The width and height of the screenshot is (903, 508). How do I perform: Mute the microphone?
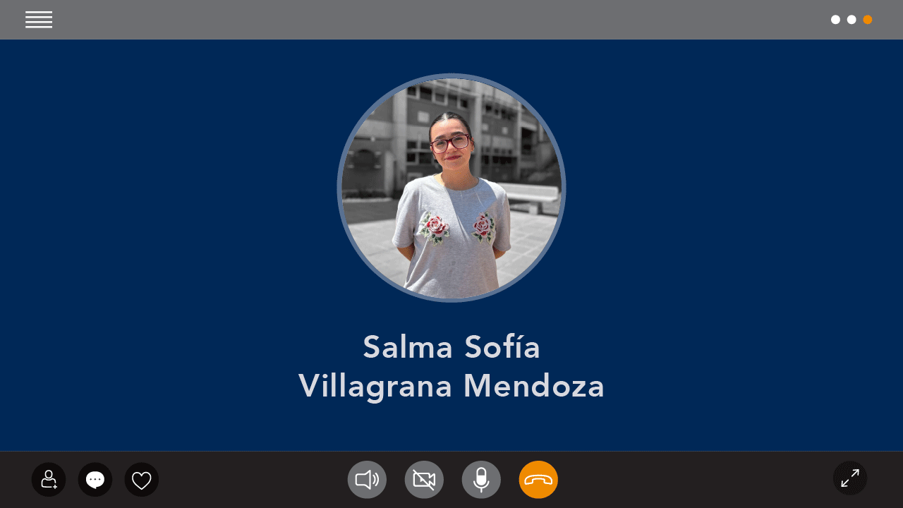click(481, 480)
